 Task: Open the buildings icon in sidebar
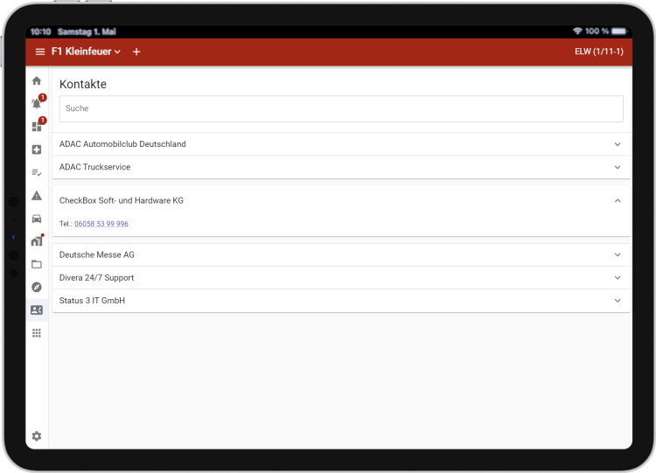pos(37,241)
